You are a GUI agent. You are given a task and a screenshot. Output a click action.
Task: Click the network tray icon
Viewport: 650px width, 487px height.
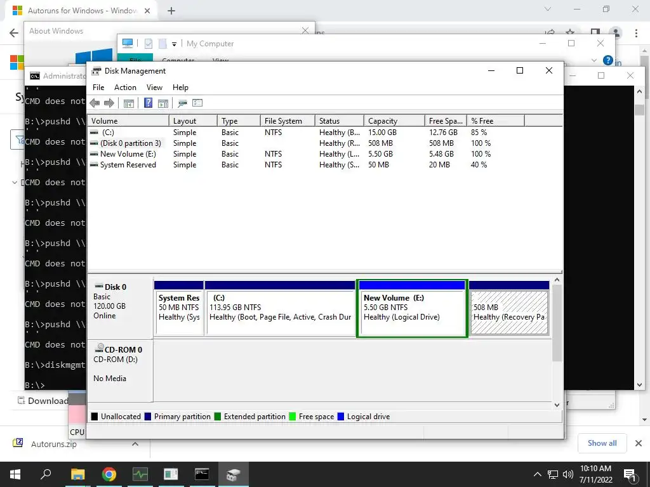[x=553, y=474]
